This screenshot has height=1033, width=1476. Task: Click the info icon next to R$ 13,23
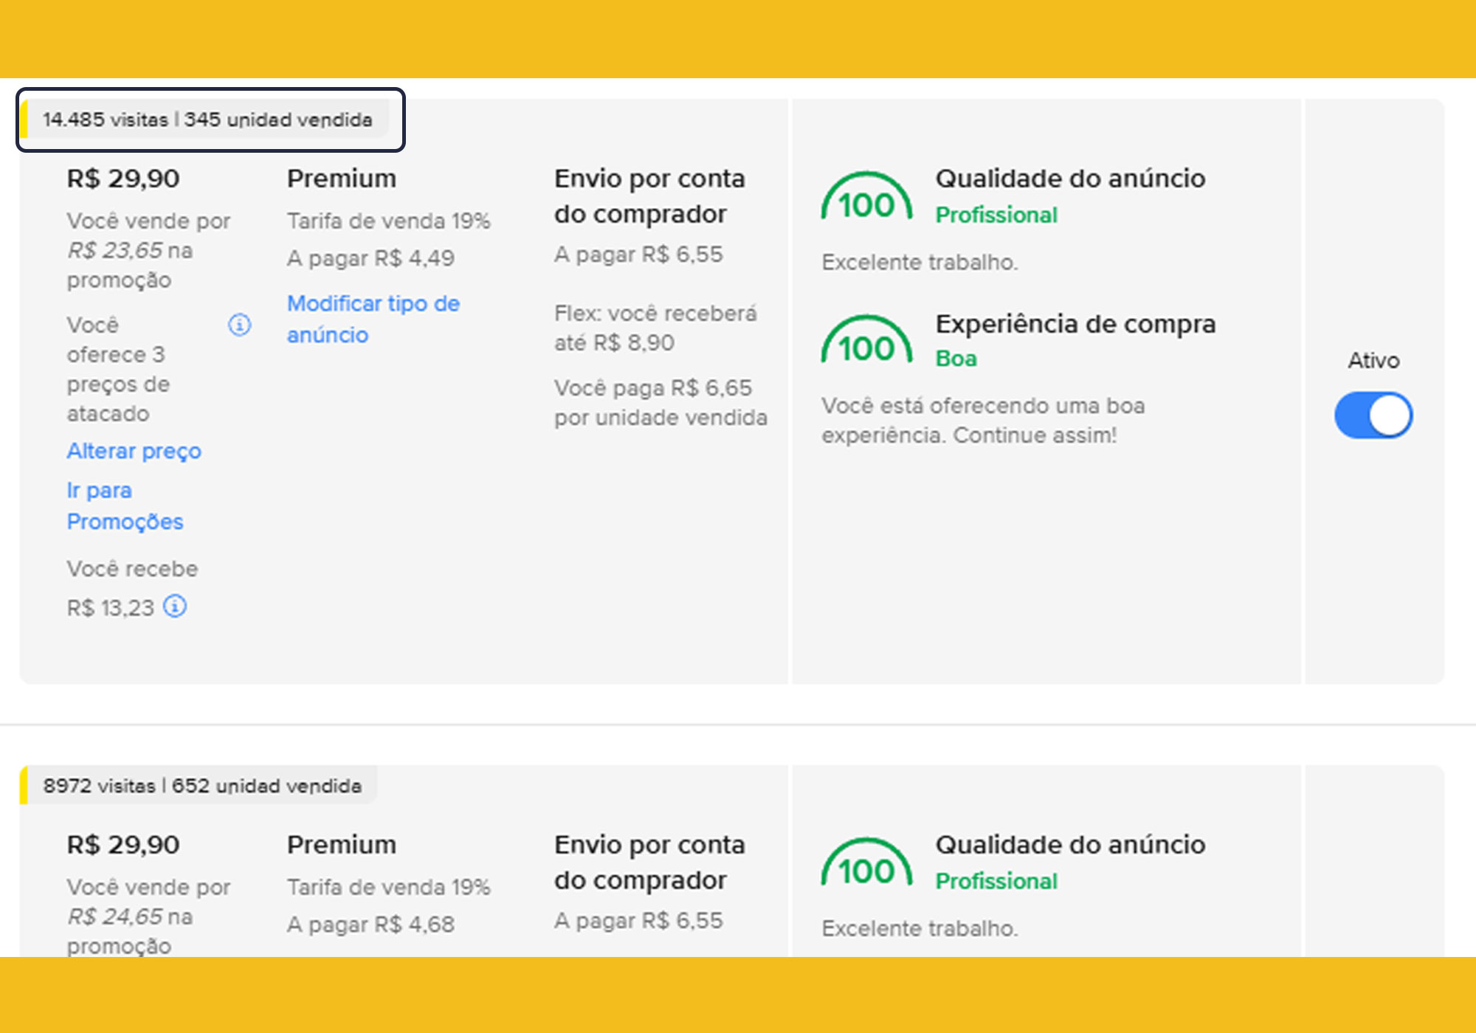[x=175, y=607]
